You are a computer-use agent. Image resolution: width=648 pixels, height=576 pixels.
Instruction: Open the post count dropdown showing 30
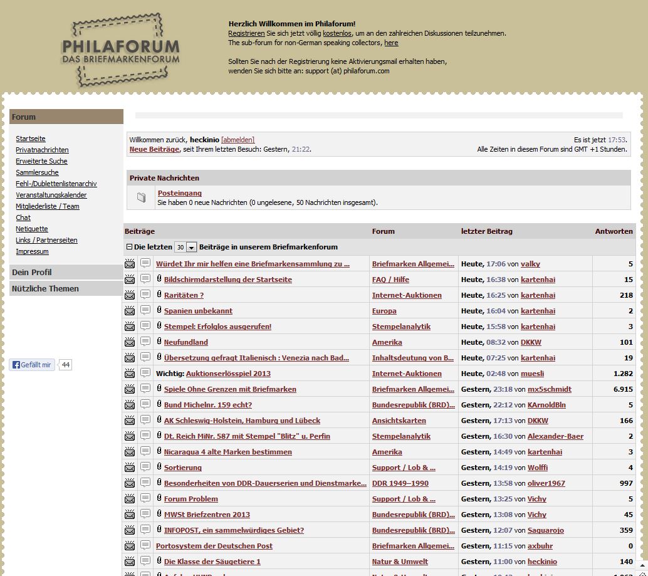click(186, 248)
